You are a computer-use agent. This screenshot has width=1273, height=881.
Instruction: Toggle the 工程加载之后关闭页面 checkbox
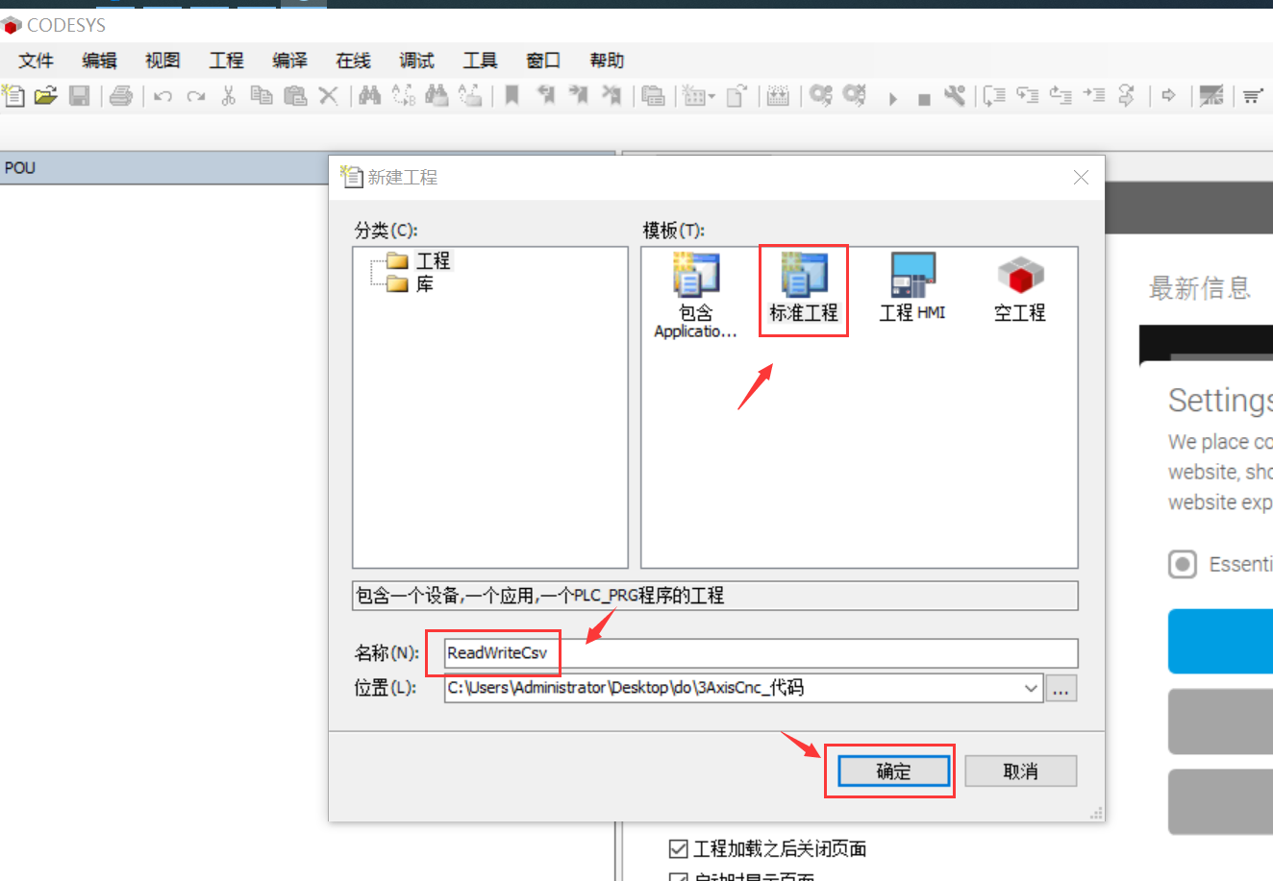point(678,848)
